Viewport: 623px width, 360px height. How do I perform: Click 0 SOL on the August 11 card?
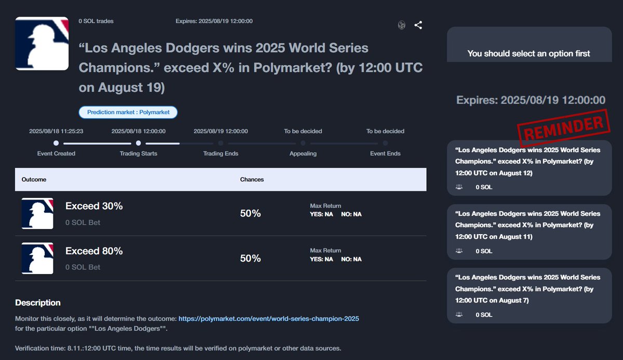point(484,251)
